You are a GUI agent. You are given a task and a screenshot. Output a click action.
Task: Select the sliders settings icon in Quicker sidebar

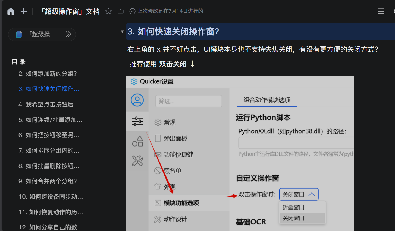pos(137,121)
